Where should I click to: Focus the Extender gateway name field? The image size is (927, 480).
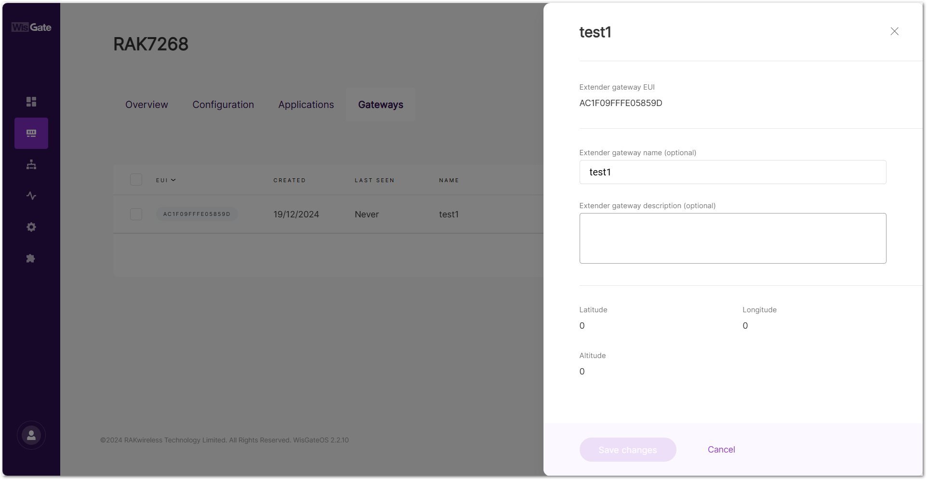click(733, 172)
